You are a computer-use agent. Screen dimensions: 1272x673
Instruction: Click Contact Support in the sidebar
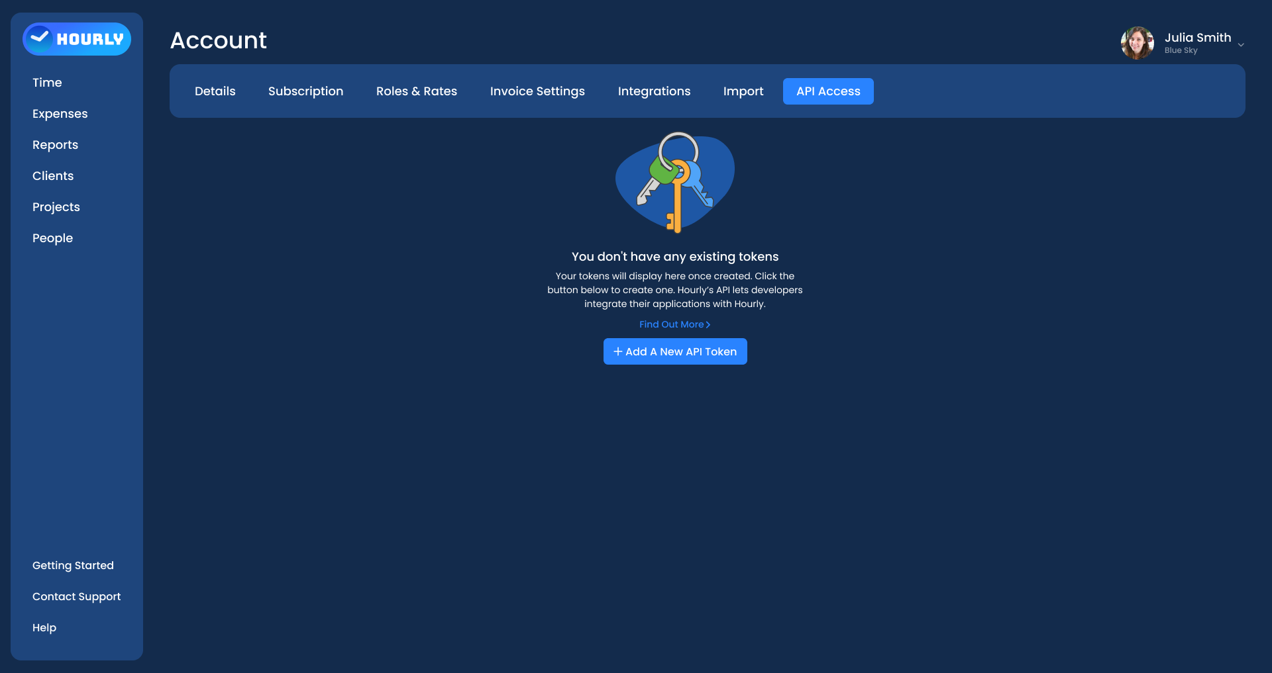pyautogui.click(x=76, y=597)
